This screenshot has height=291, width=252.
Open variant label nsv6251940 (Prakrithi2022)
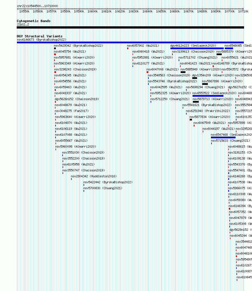click(208, 111)
